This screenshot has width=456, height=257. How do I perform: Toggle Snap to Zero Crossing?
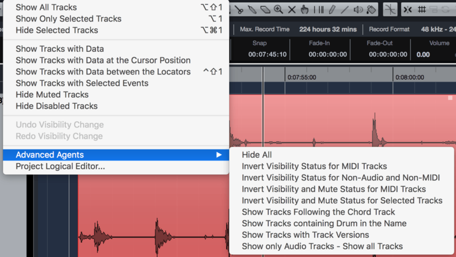coord(390,9)
